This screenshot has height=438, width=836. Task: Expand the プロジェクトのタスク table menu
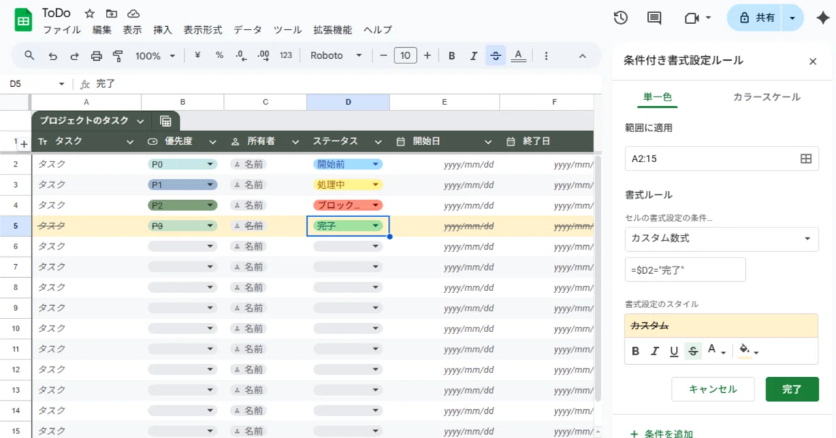click(140, 121)
